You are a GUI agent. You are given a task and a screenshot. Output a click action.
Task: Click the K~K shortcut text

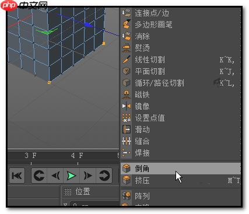pyautogui.click(x=227, y=60)
